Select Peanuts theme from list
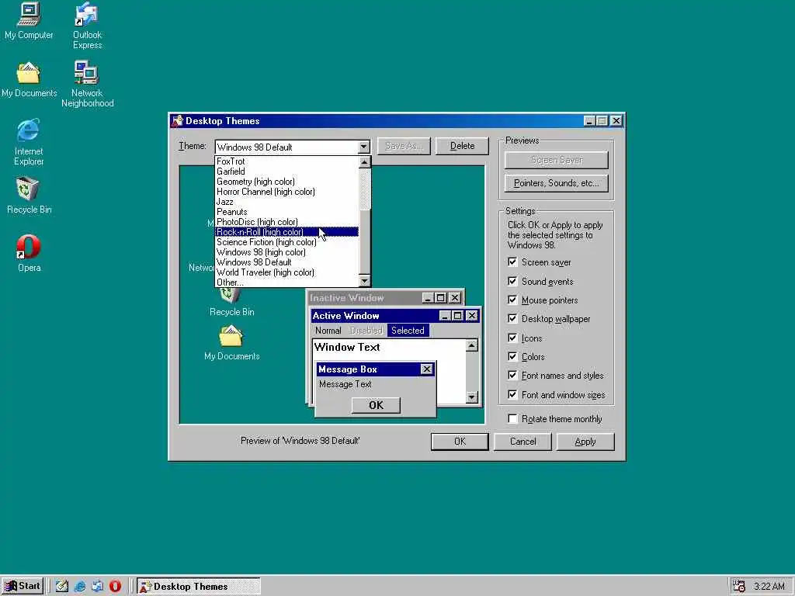The width and height of the screenshot is (795, 596). 286,212
